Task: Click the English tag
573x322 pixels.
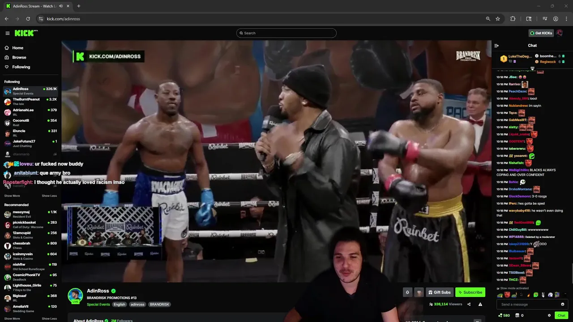Action: (120, 305)
